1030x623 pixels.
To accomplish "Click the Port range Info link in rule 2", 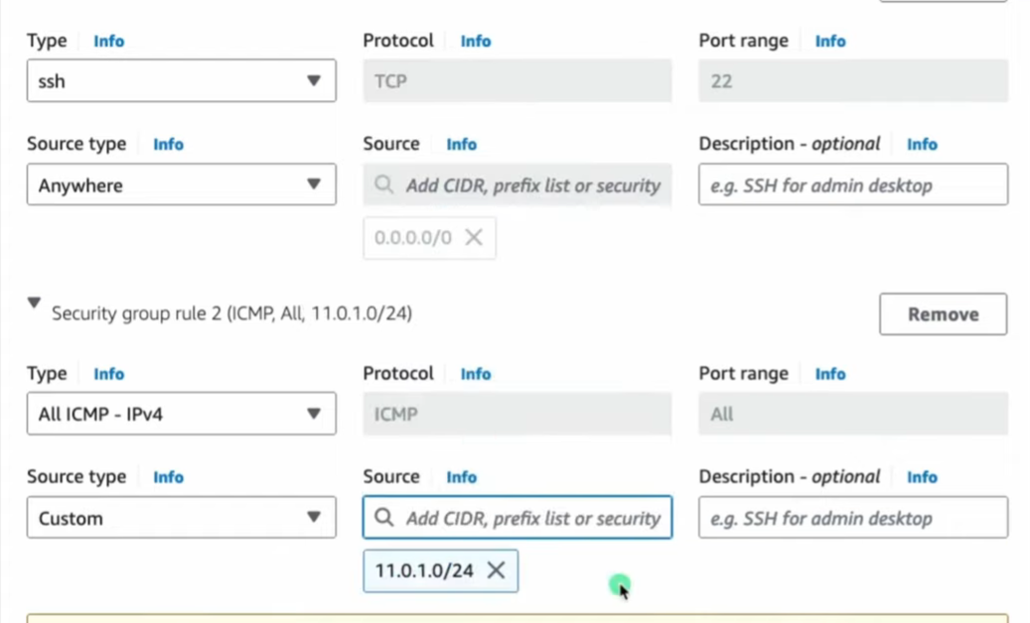I will (829, 373).
